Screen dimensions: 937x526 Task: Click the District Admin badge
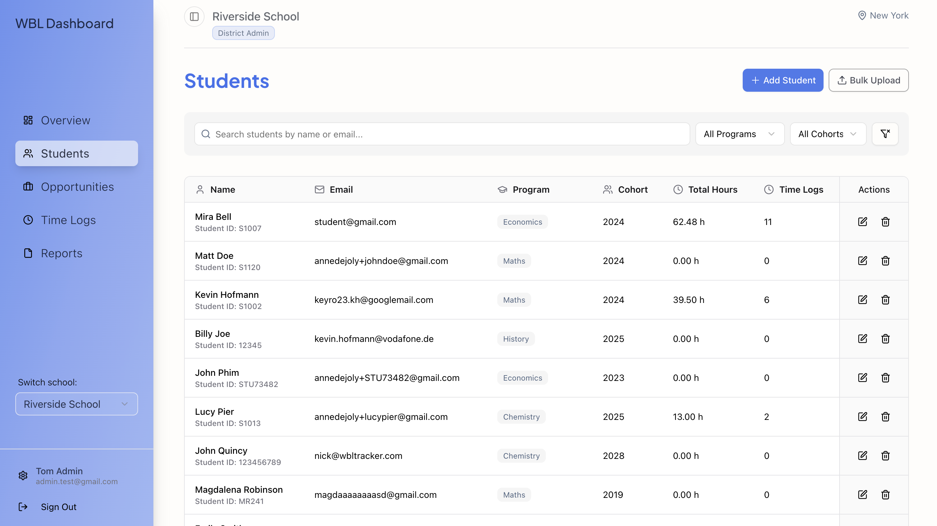tap(243, 33)
